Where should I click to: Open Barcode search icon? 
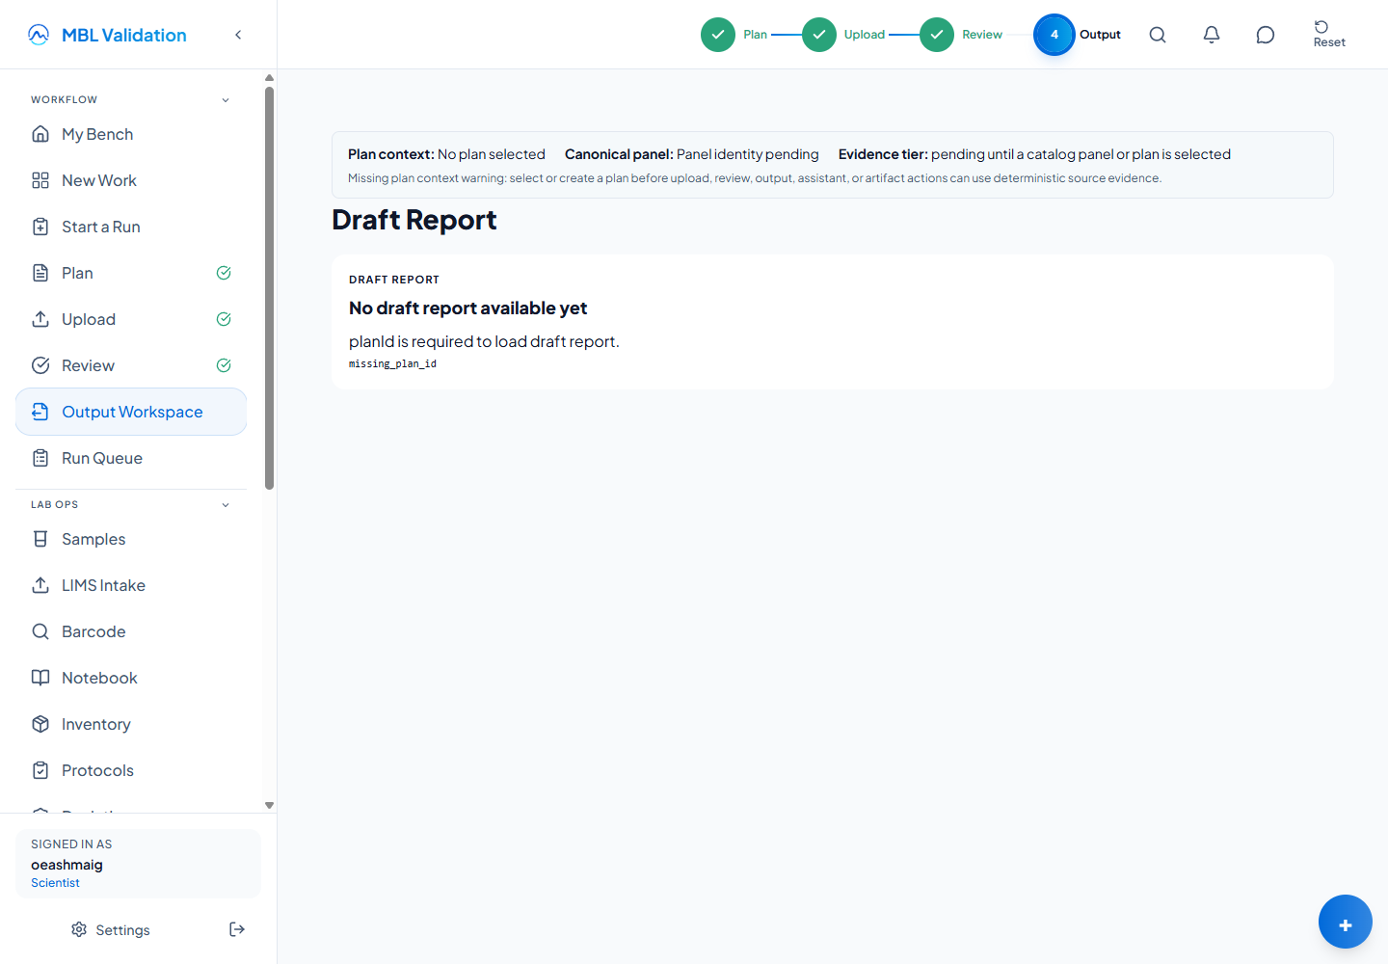pos(40,631)
